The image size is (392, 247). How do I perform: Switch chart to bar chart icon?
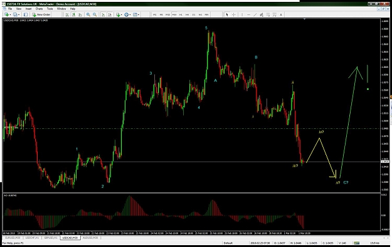67,15
